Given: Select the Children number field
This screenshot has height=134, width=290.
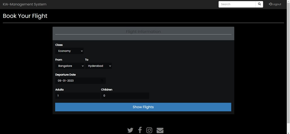Looking at the screenshot, I should tap(125, 96).
